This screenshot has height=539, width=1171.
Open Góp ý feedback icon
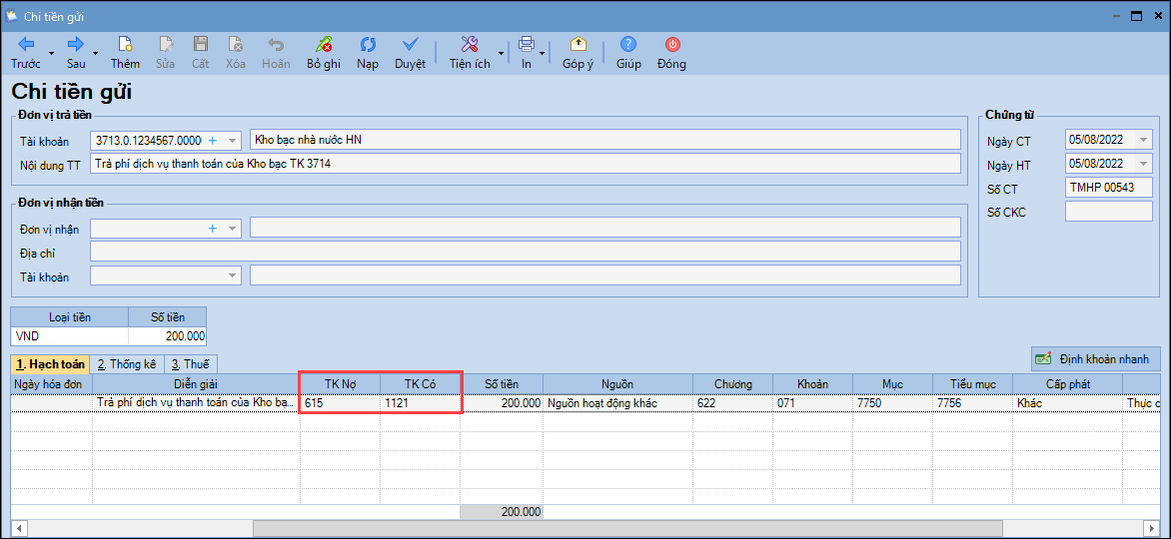pos(578,45)
